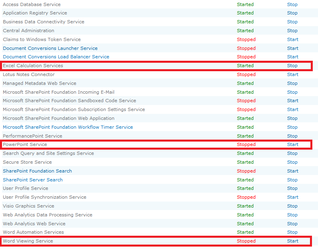
Task: Select the Application Registry Service name
Action: pyautogui.click(x=35, y=13)
